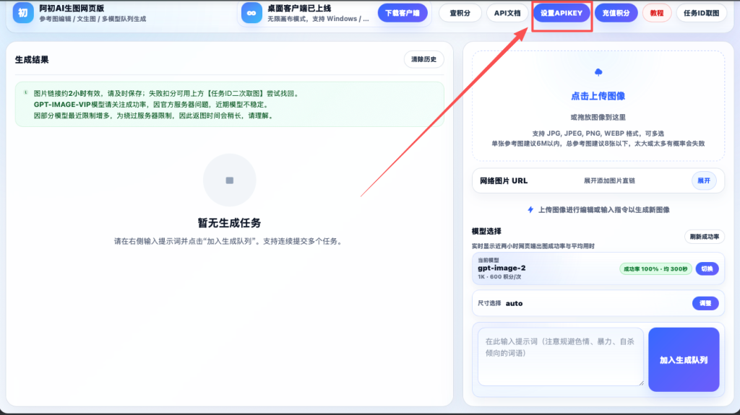Click 加入生成队列 to queue generation
Image resolution: width=740 pixels, height=415 pixels.
pos(684,360)
